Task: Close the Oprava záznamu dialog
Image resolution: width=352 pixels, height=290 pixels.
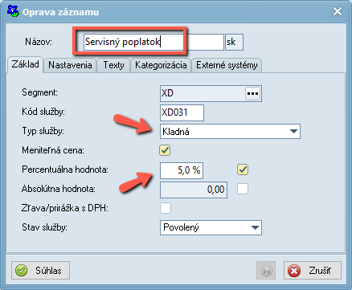Action: coord(338,11)
